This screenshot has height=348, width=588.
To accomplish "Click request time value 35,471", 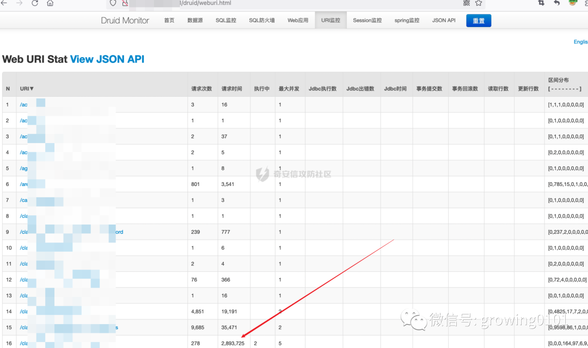I will [x=229, y=327].
